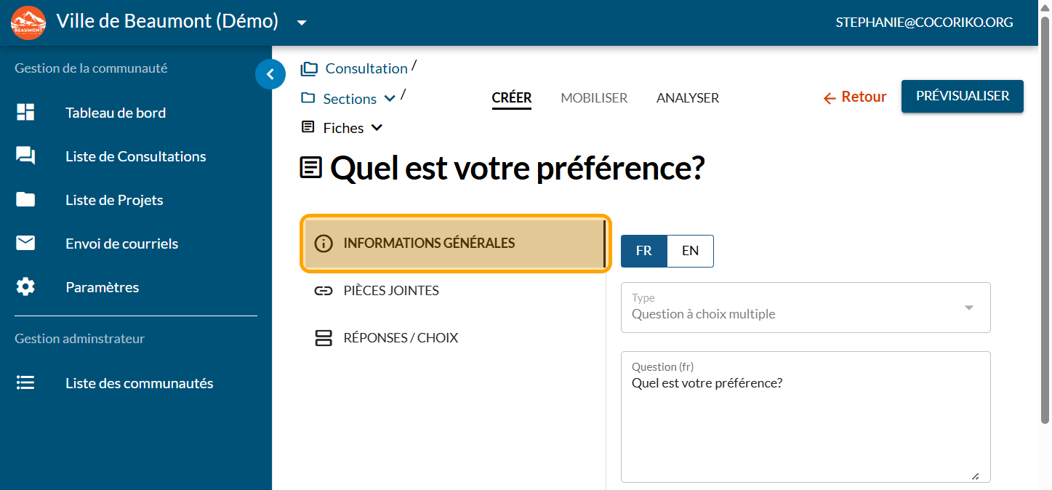Click the Envoi de courriels envelope icon

coord(25,244)
